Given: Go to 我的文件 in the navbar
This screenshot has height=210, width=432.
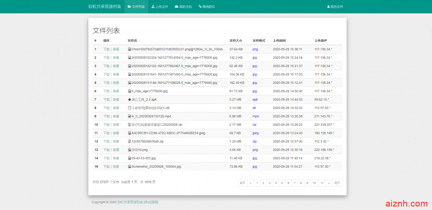Looking at the screenshot, I should coord(335,7).
